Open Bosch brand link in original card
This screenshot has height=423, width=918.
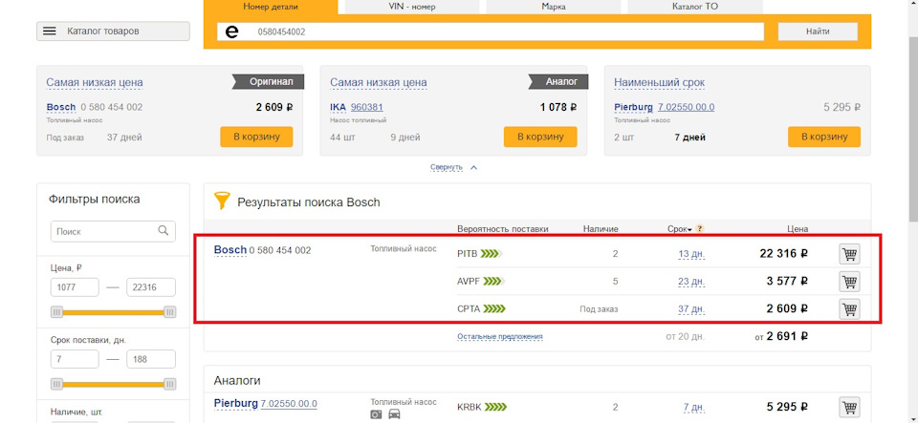(x=61, y=108)
